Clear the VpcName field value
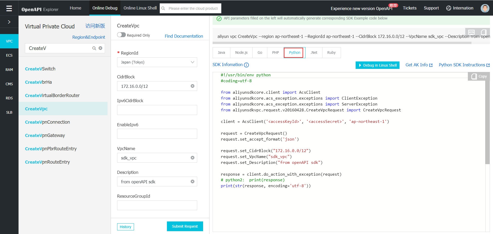The height and width of the screenshot is (234, 493). [x=192, y=158]
